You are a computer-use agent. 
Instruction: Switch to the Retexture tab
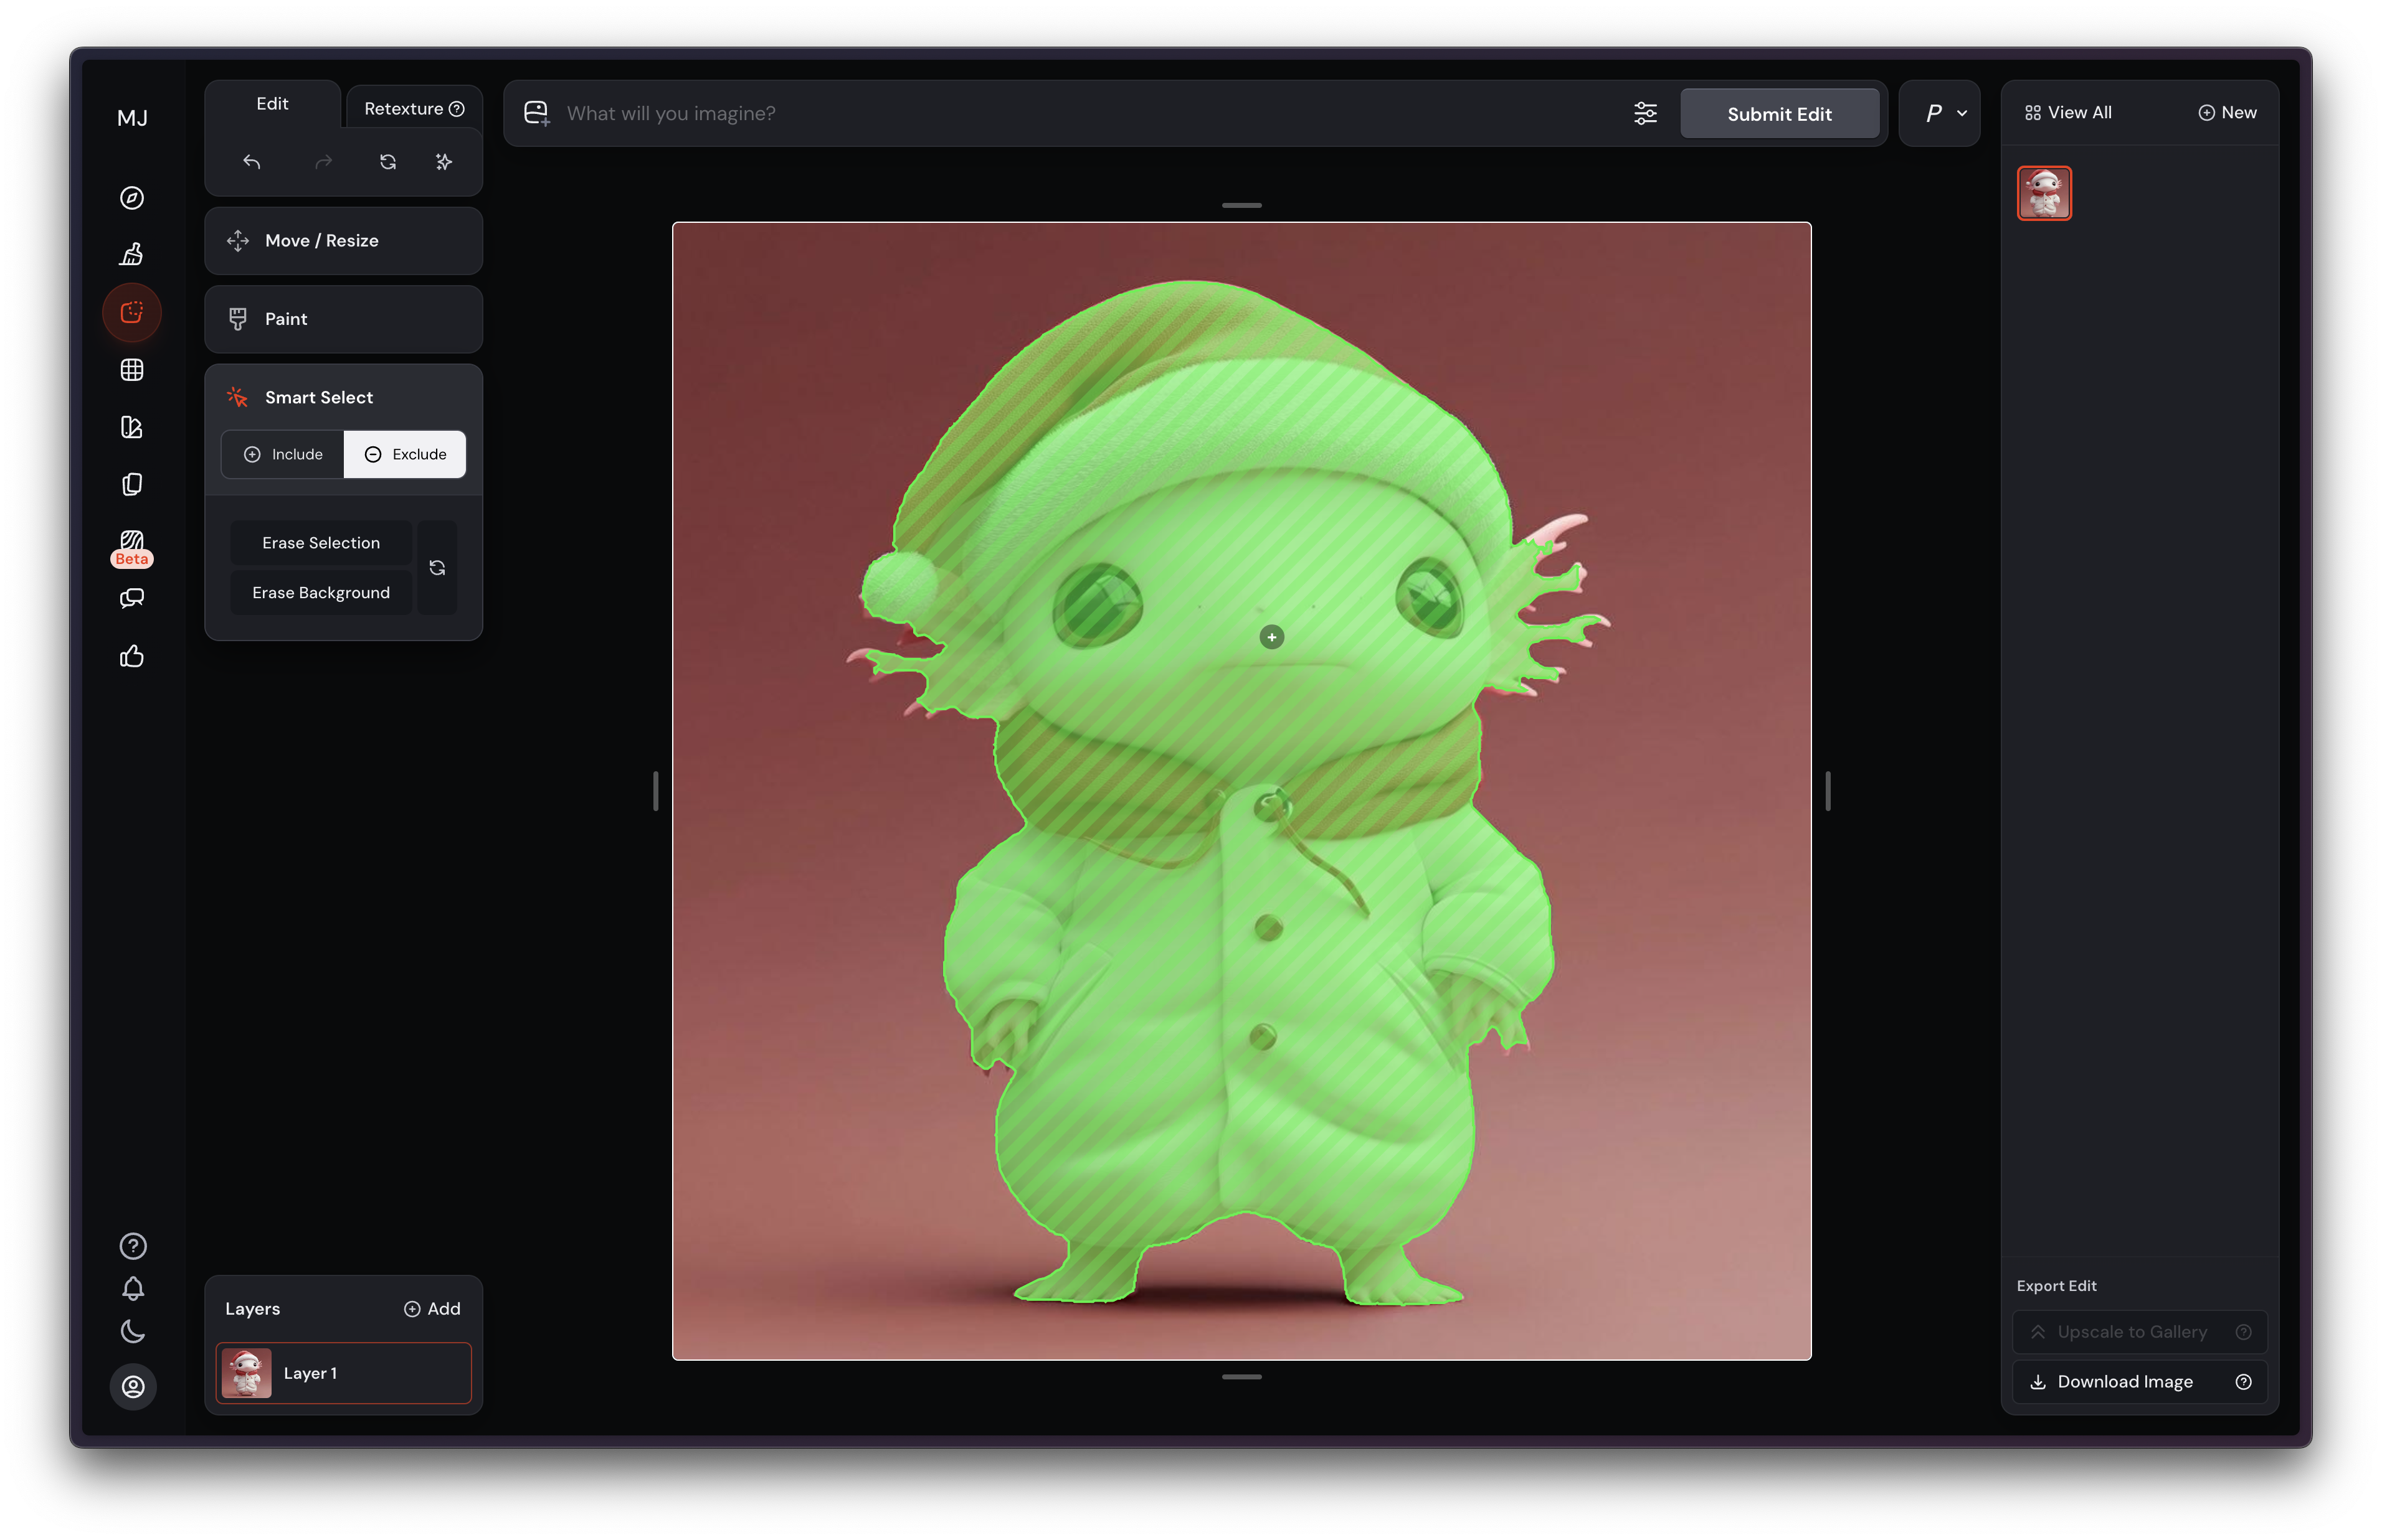[413, 109]
